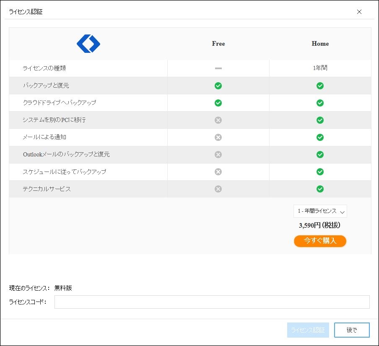The width and height of the screenshot is (379, 346).
Task: Click Free column check for バックアップと復元
Action: point(218,86)
